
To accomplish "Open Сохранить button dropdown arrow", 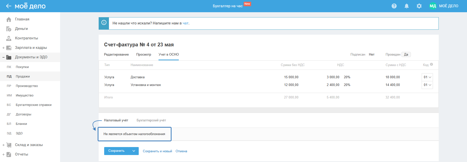I will [134, 151].
